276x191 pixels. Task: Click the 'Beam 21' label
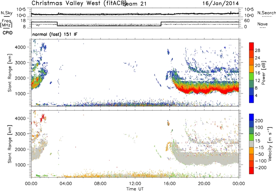click(135, 4)
